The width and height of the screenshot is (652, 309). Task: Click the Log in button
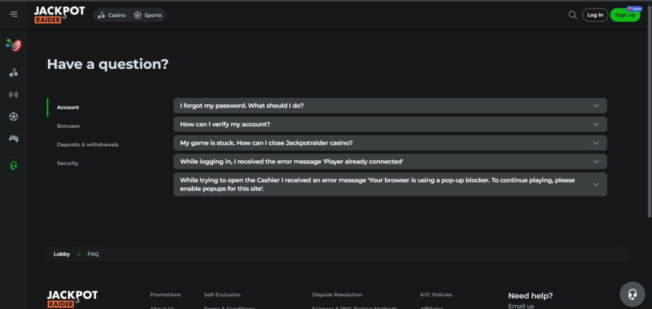(595, 15)
